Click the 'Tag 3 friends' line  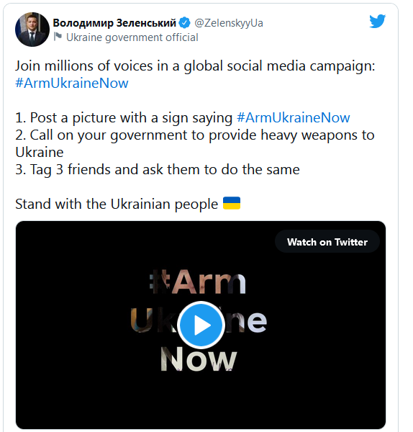point(158,169)
